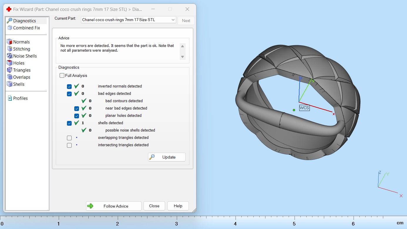Uncheck near bad edges detected checkbox
Viewport: 407px width, 229px height.
[x=77, y=108]
